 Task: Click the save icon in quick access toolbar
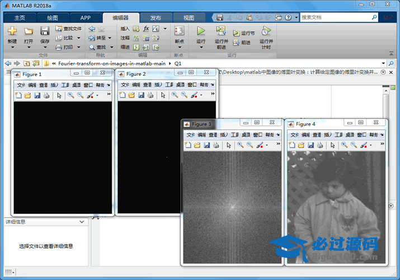[220, 17]
